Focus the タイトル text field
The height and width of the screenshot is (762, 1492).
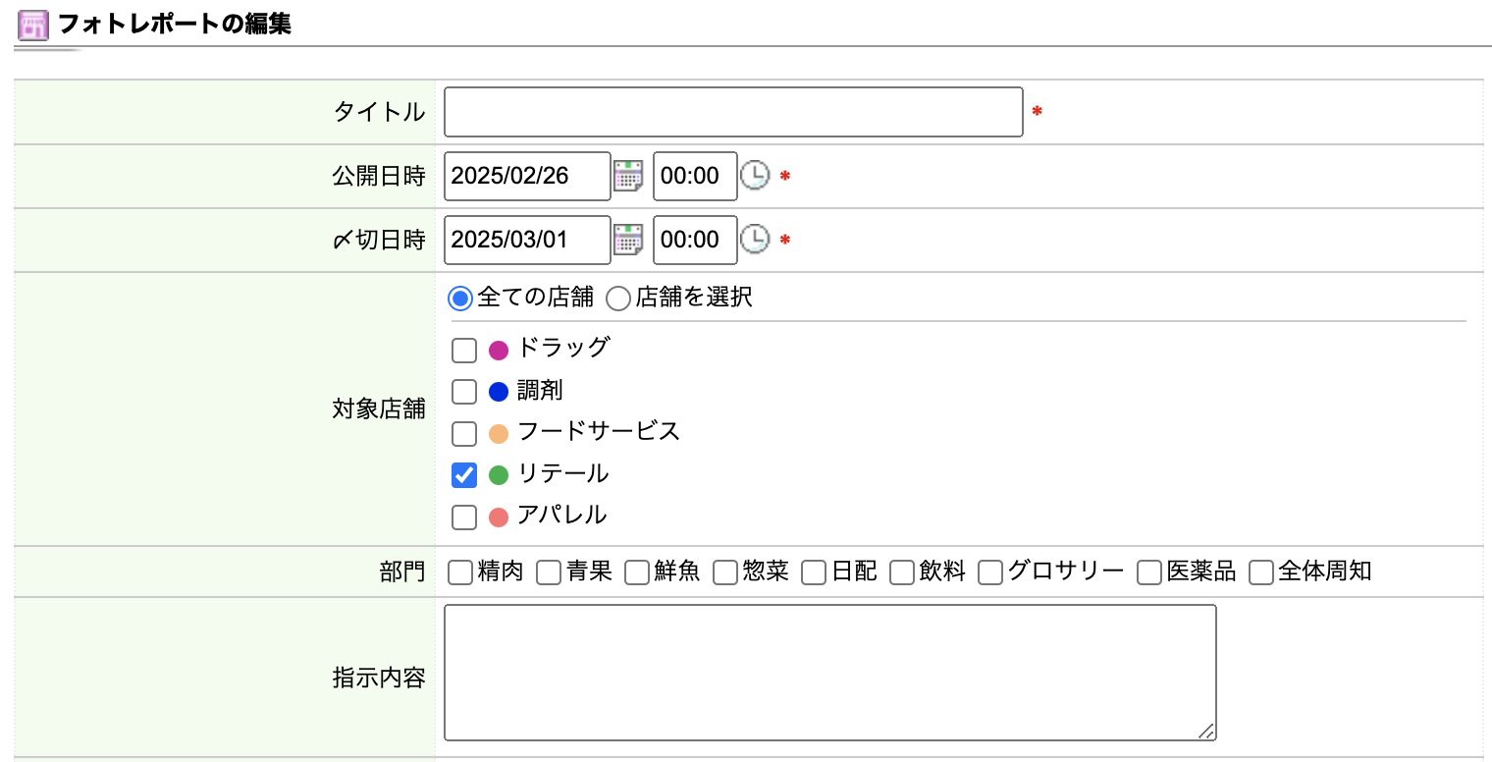(x=733, y=112)
